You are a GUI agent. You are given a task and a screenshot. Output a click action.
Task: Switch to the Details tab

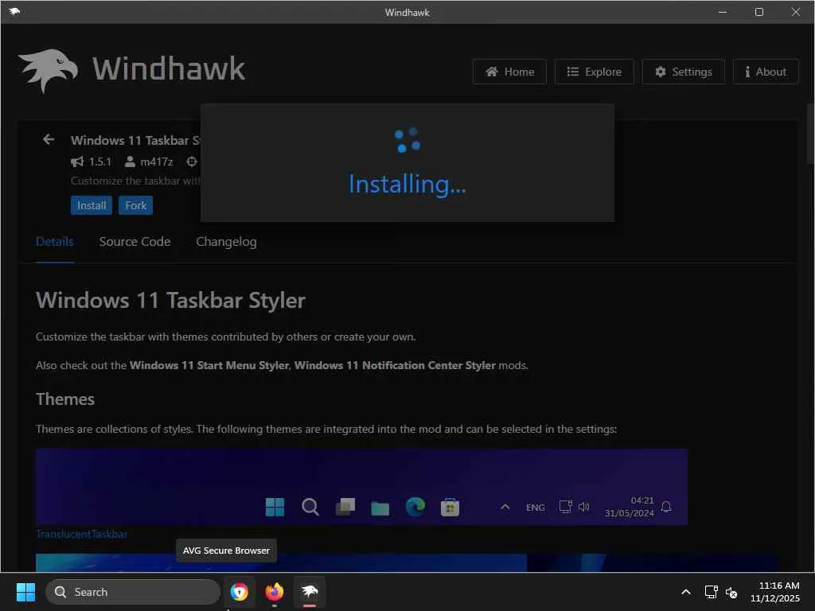(x=55, y=242)
